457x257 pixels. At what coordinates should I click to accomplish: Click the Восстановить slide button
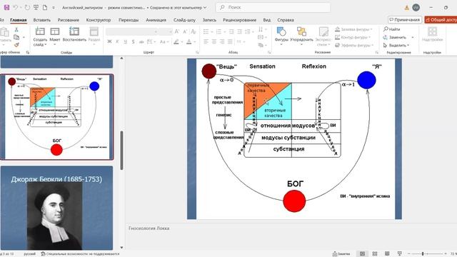[74, 34]
